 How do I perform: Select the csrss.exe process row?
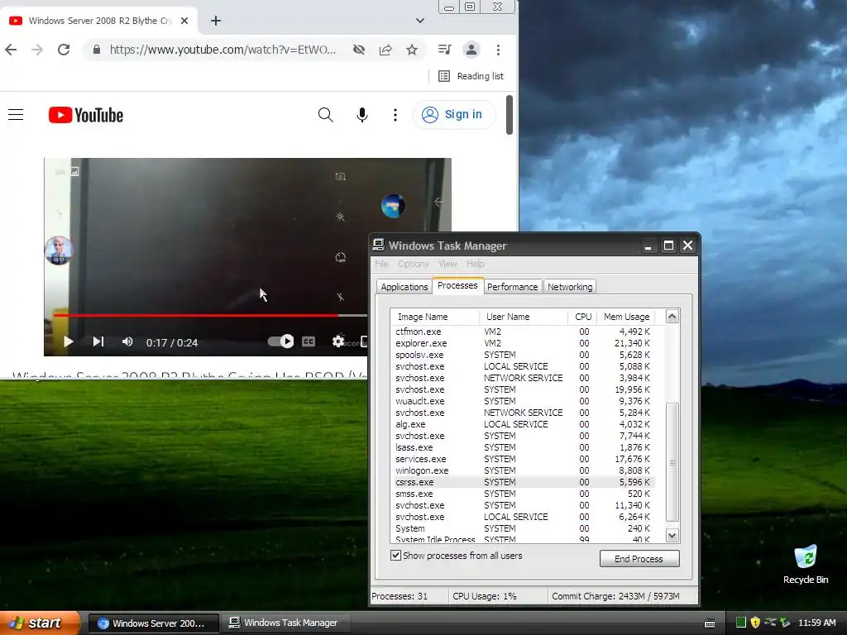(x=523, y=482)
